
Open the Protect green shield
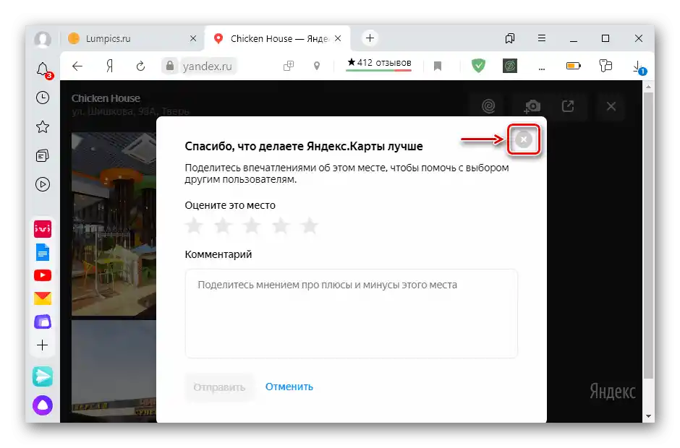point(478,66)
